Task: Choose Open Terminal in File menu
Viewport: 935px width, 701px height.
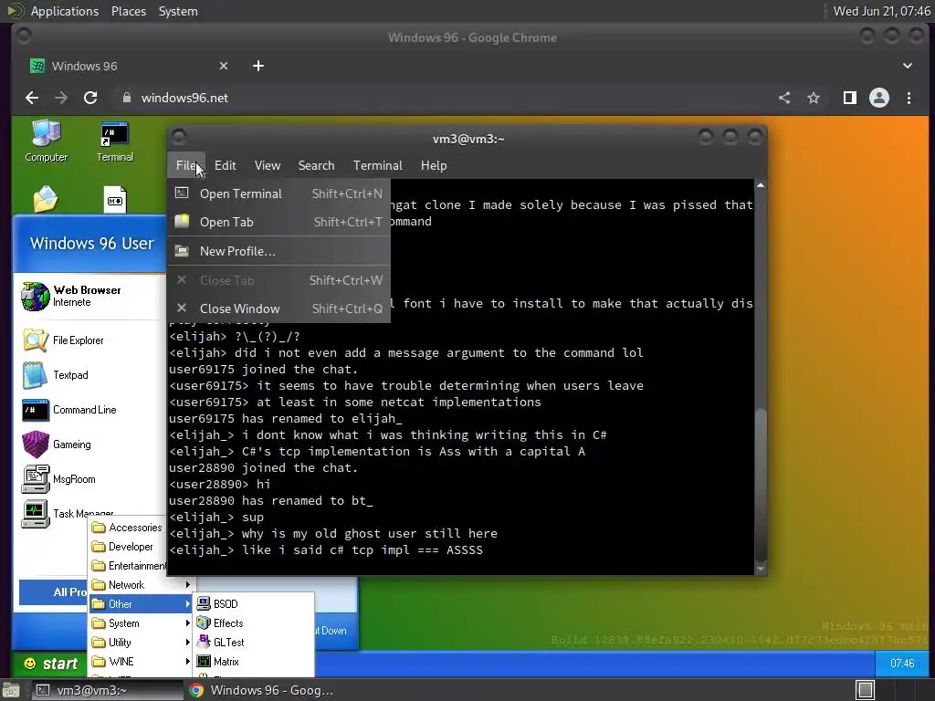Action: pos(278,194)
